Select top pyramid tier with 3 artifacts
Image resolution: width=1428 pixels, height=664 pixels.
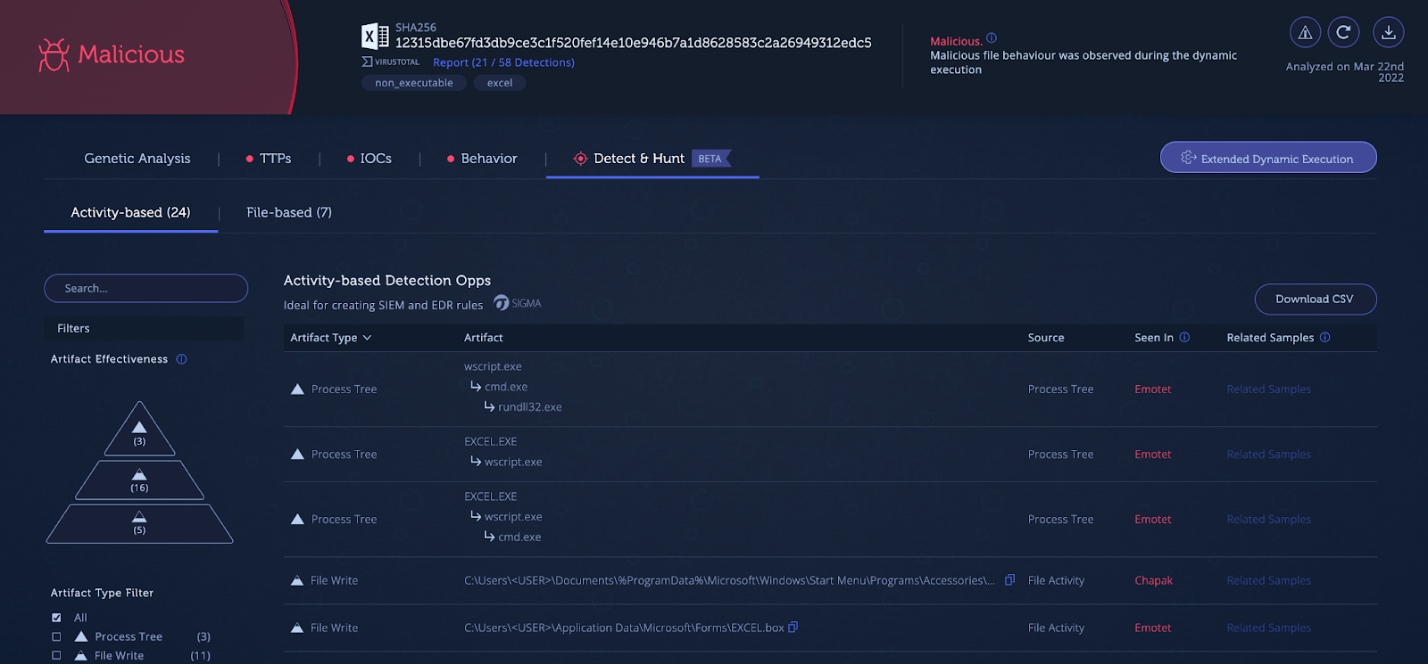tap(139, 430)
